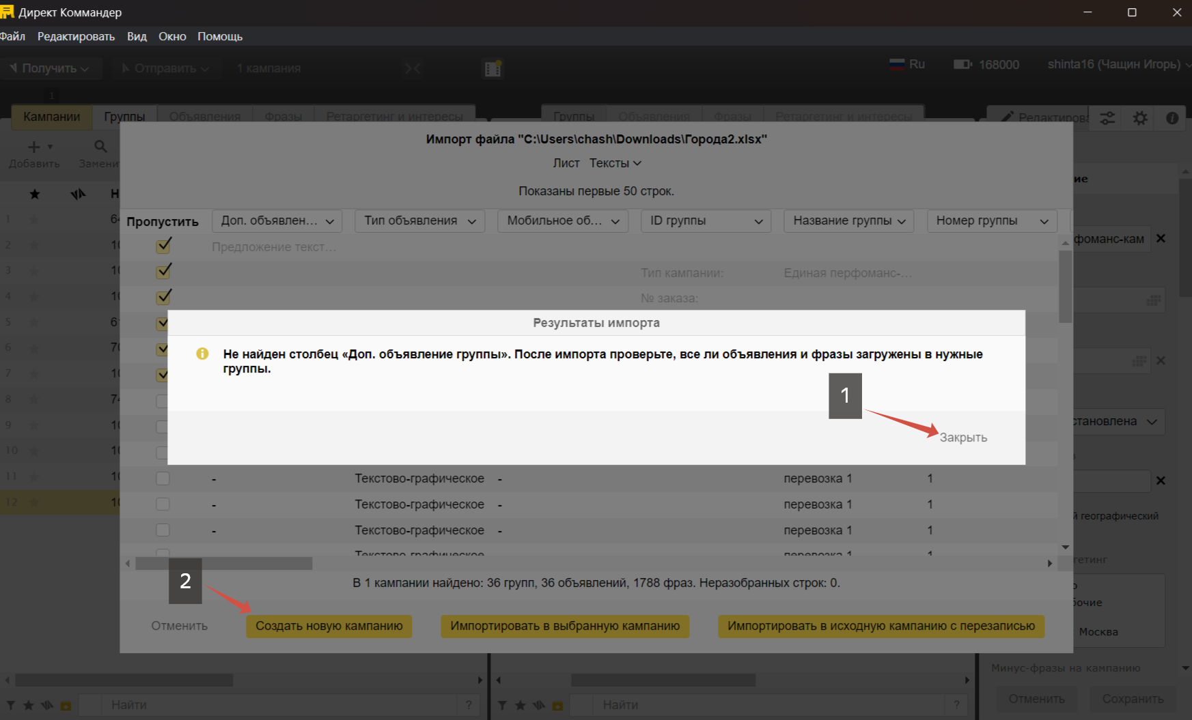This screenshot has height=720, width=1192.
Task: Cancel the file import dialog
Action: [180, 626]
